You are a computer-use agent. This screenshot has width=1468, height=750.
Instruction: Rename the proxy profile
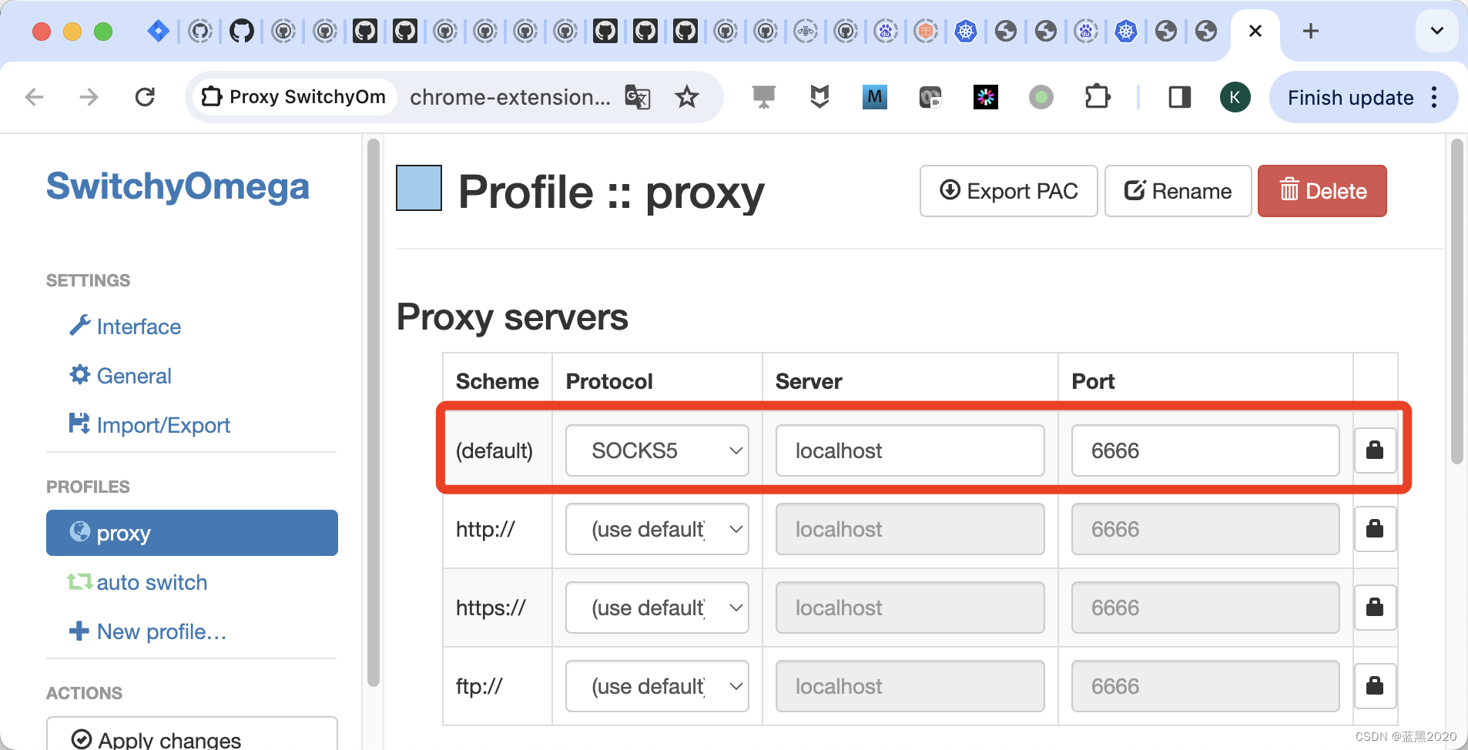coord(1178,191)
